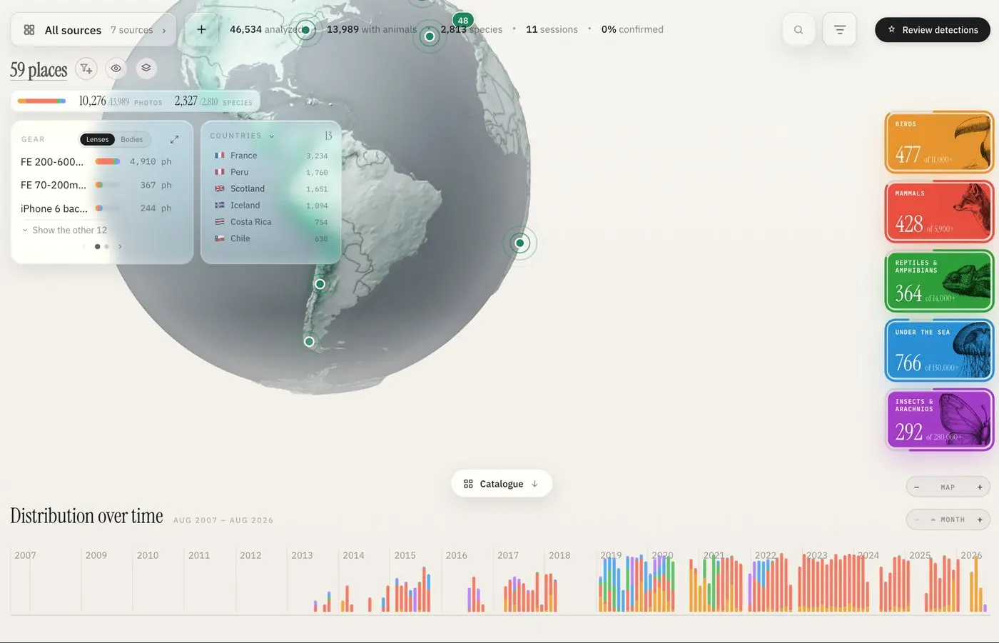Expand Show the other 12
Screen dimensions: 999x643
[64, 230]
